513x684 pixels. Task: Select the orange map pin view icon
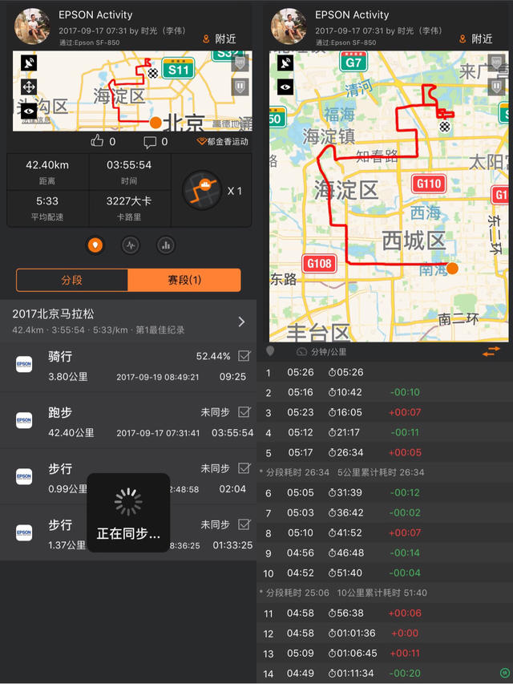pyautogui.click(x=95, y=245)
